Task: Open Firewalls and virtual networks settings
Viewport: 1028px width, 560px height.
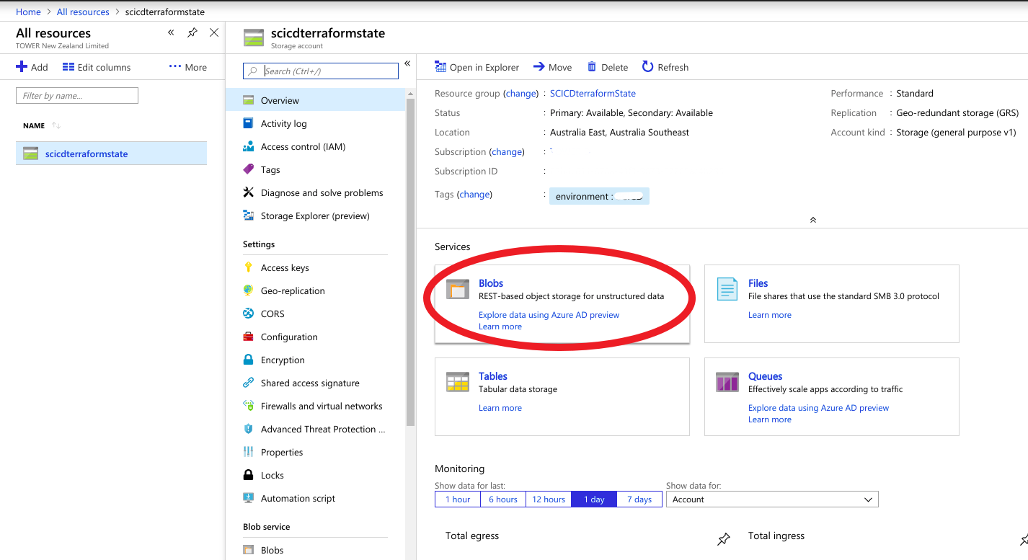Action: tap(322, 406)
